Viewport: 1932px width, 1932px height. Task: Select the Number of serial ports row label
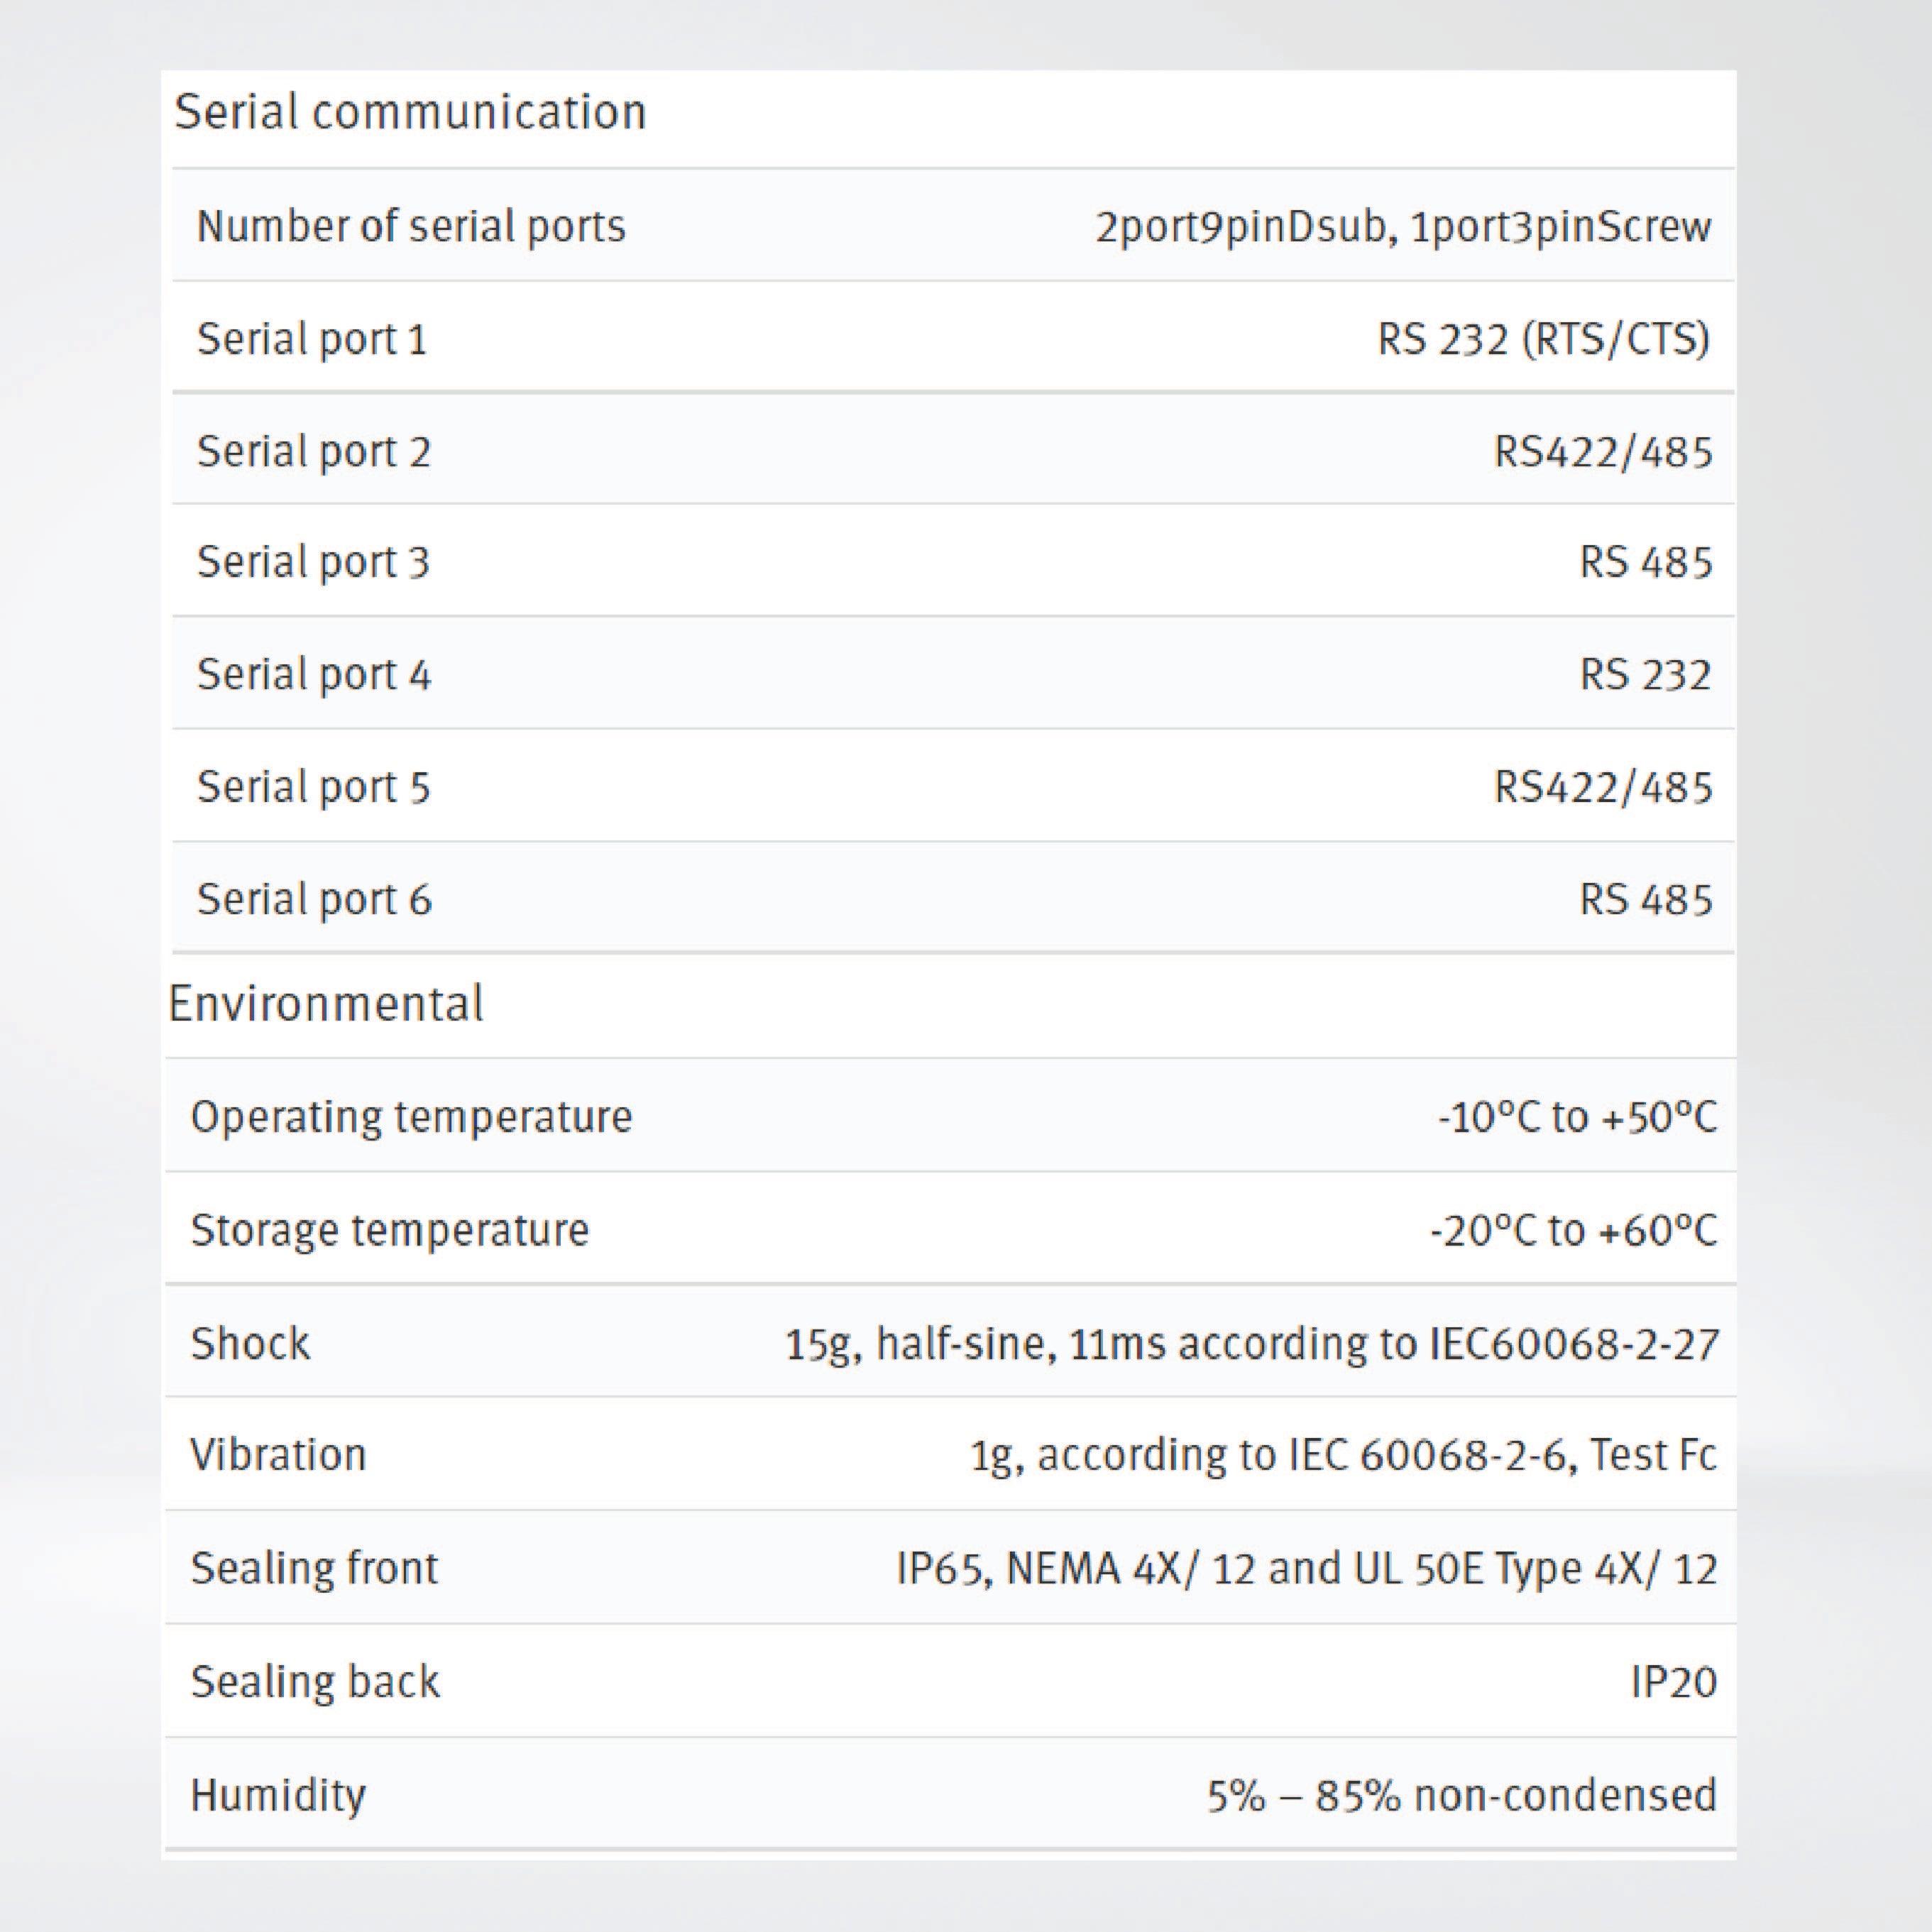(x=411, y=227)
